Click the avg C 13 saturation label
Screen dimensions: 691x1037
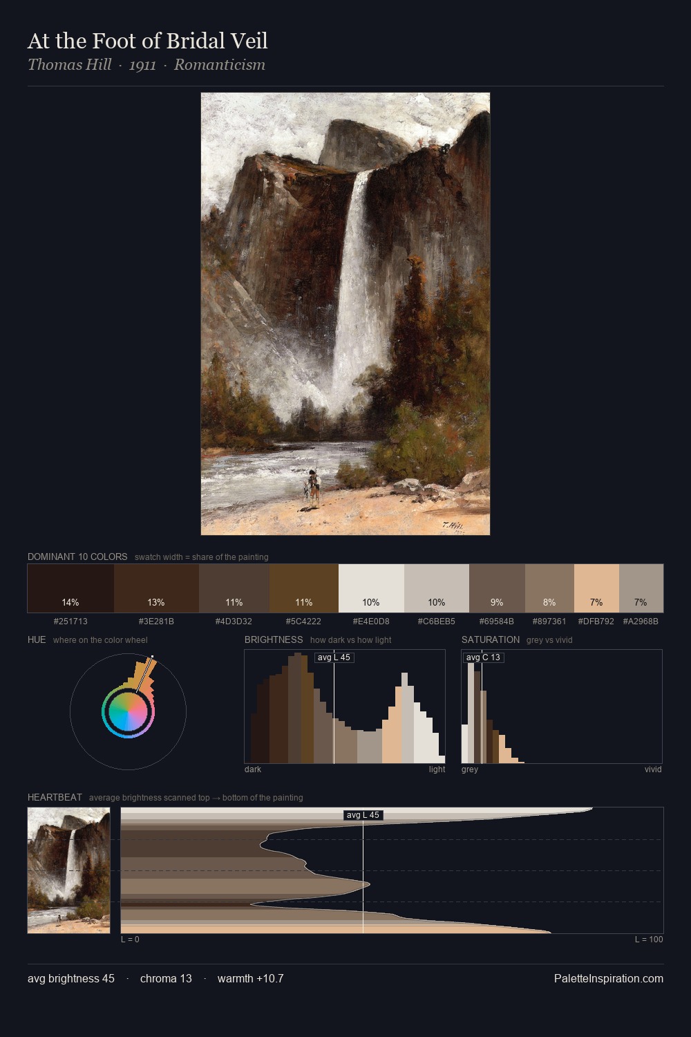pyautogui.click(x=483, y=657)
